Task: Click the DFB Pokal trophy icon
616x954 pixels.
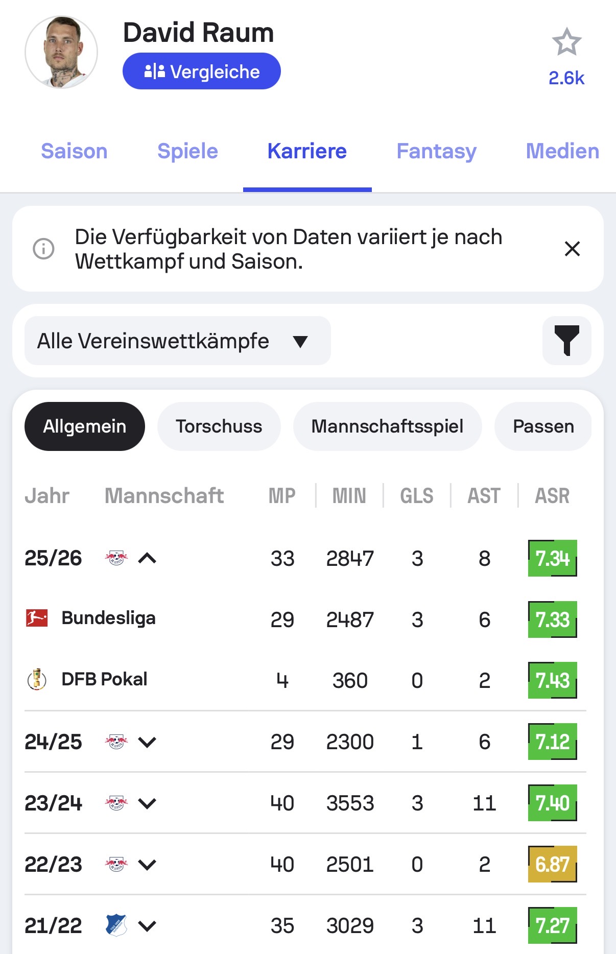Action: (37, 679)
